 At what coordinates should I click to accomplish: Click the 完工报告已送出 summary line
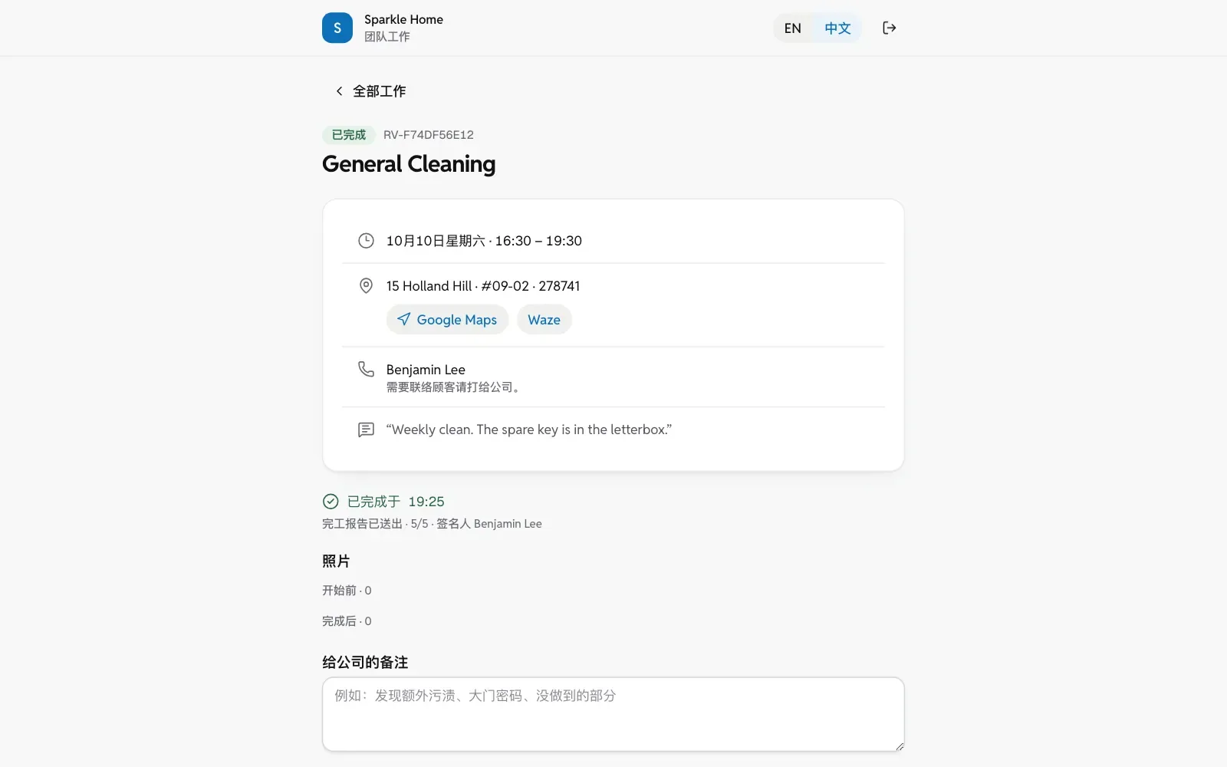click(x=432, y=524)
